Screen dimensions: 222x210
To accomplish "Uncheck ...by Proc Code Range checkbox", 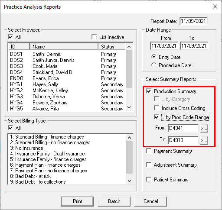I will pos(157,117).
